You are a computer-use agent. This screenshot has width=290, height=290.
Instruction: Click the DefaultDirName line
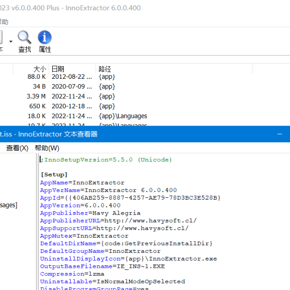(126, 244)
